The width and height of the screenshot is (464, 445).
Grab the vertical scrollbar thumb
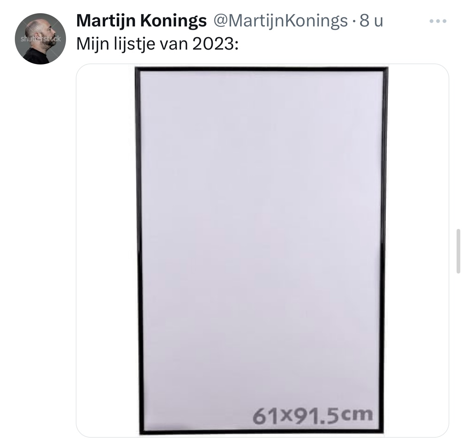(x=458, y=251)
